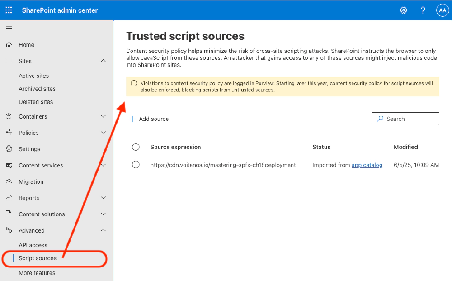Expand the Content services chevron
Viewport: 452px width, 281px height.
pyautogui.click(x=104, y=165)
